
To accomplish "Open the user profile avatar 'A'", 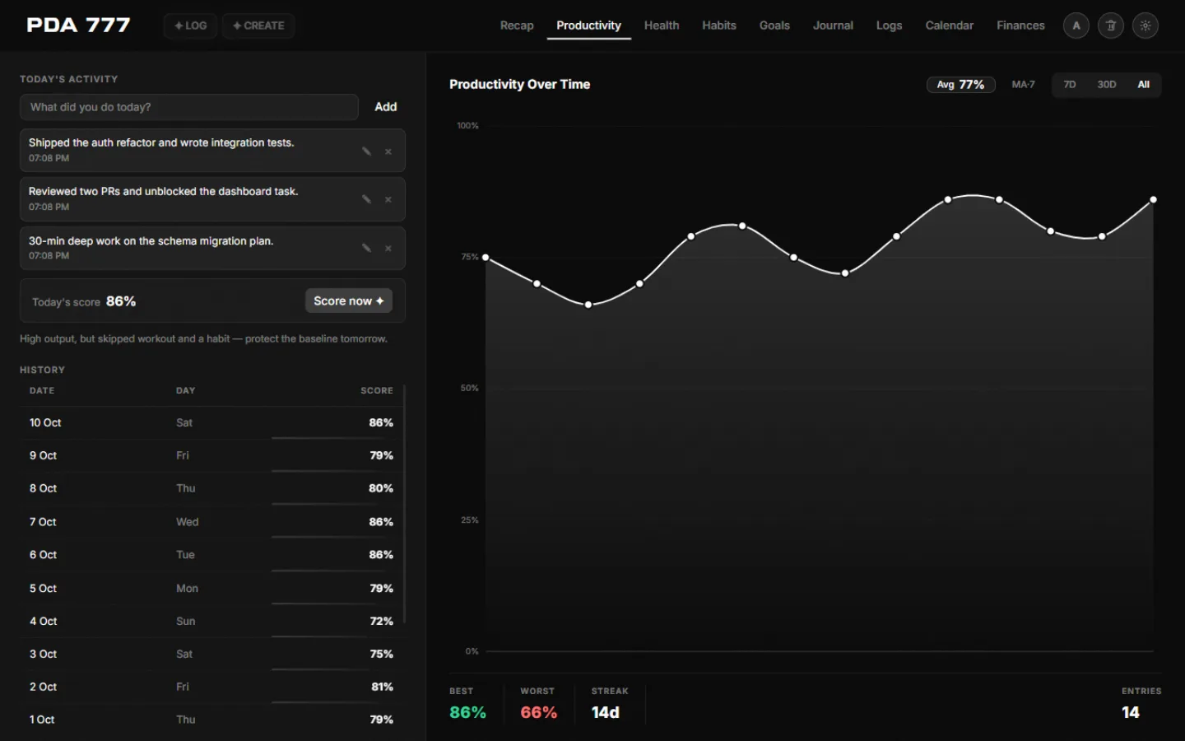I will (x=1076, y=26).
